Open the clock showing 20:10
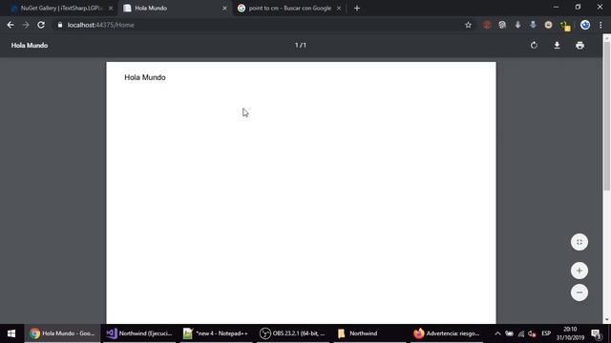 (570, 333)
